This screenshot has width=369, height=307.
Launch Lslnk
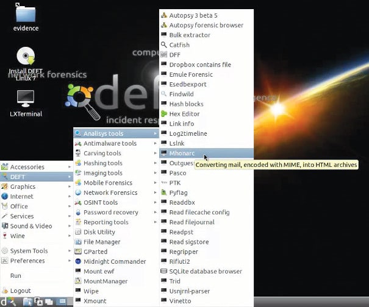[207, 143]
